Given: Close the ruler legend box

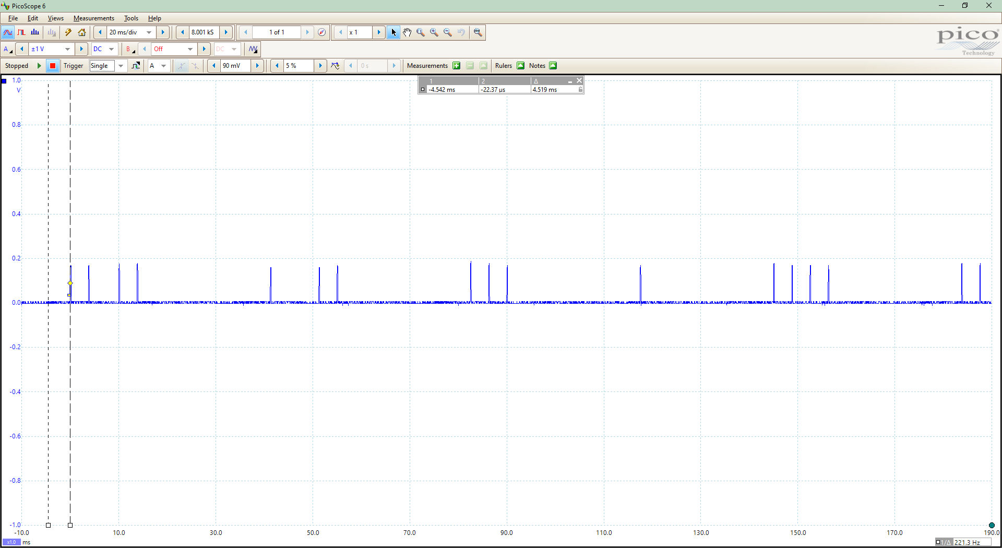Looking at the screenshot, I should pos(579,81).
